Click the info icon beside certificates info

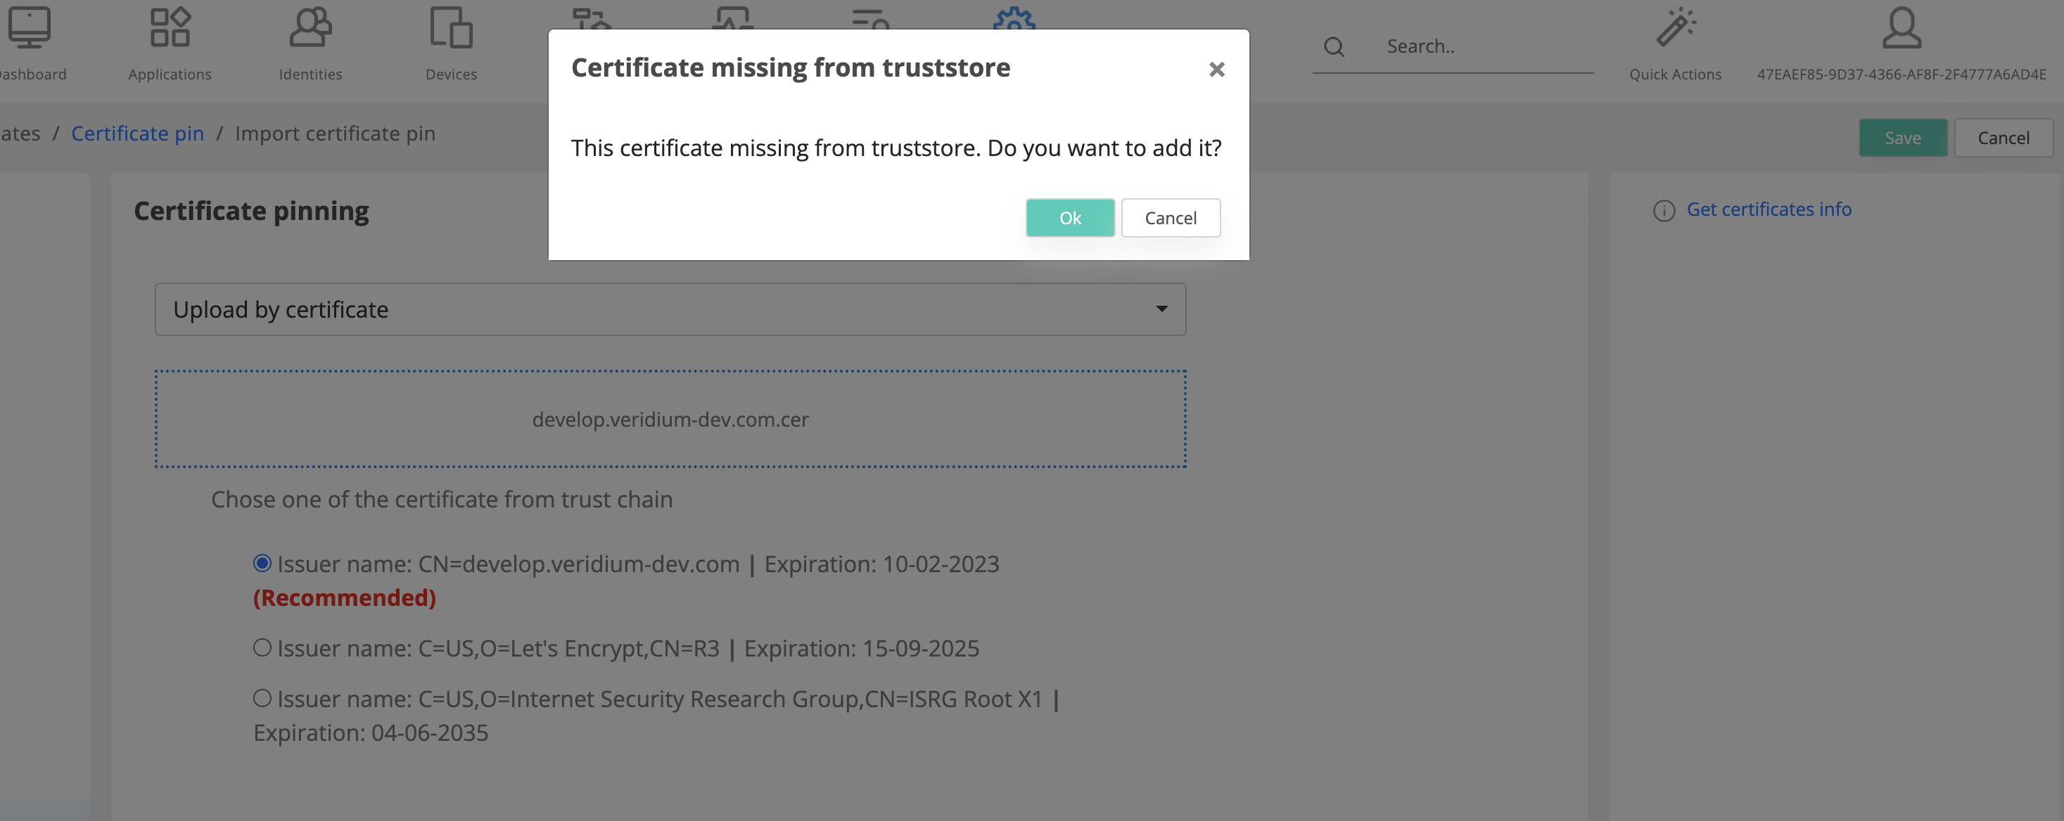pos(1664,211)
